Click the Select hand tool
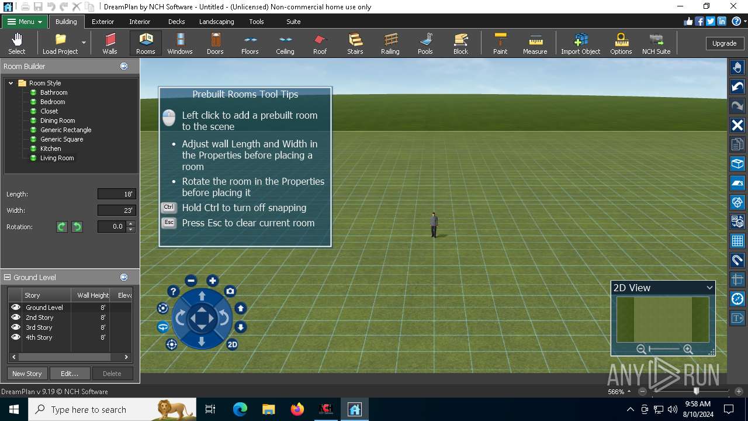 (17, 44)
